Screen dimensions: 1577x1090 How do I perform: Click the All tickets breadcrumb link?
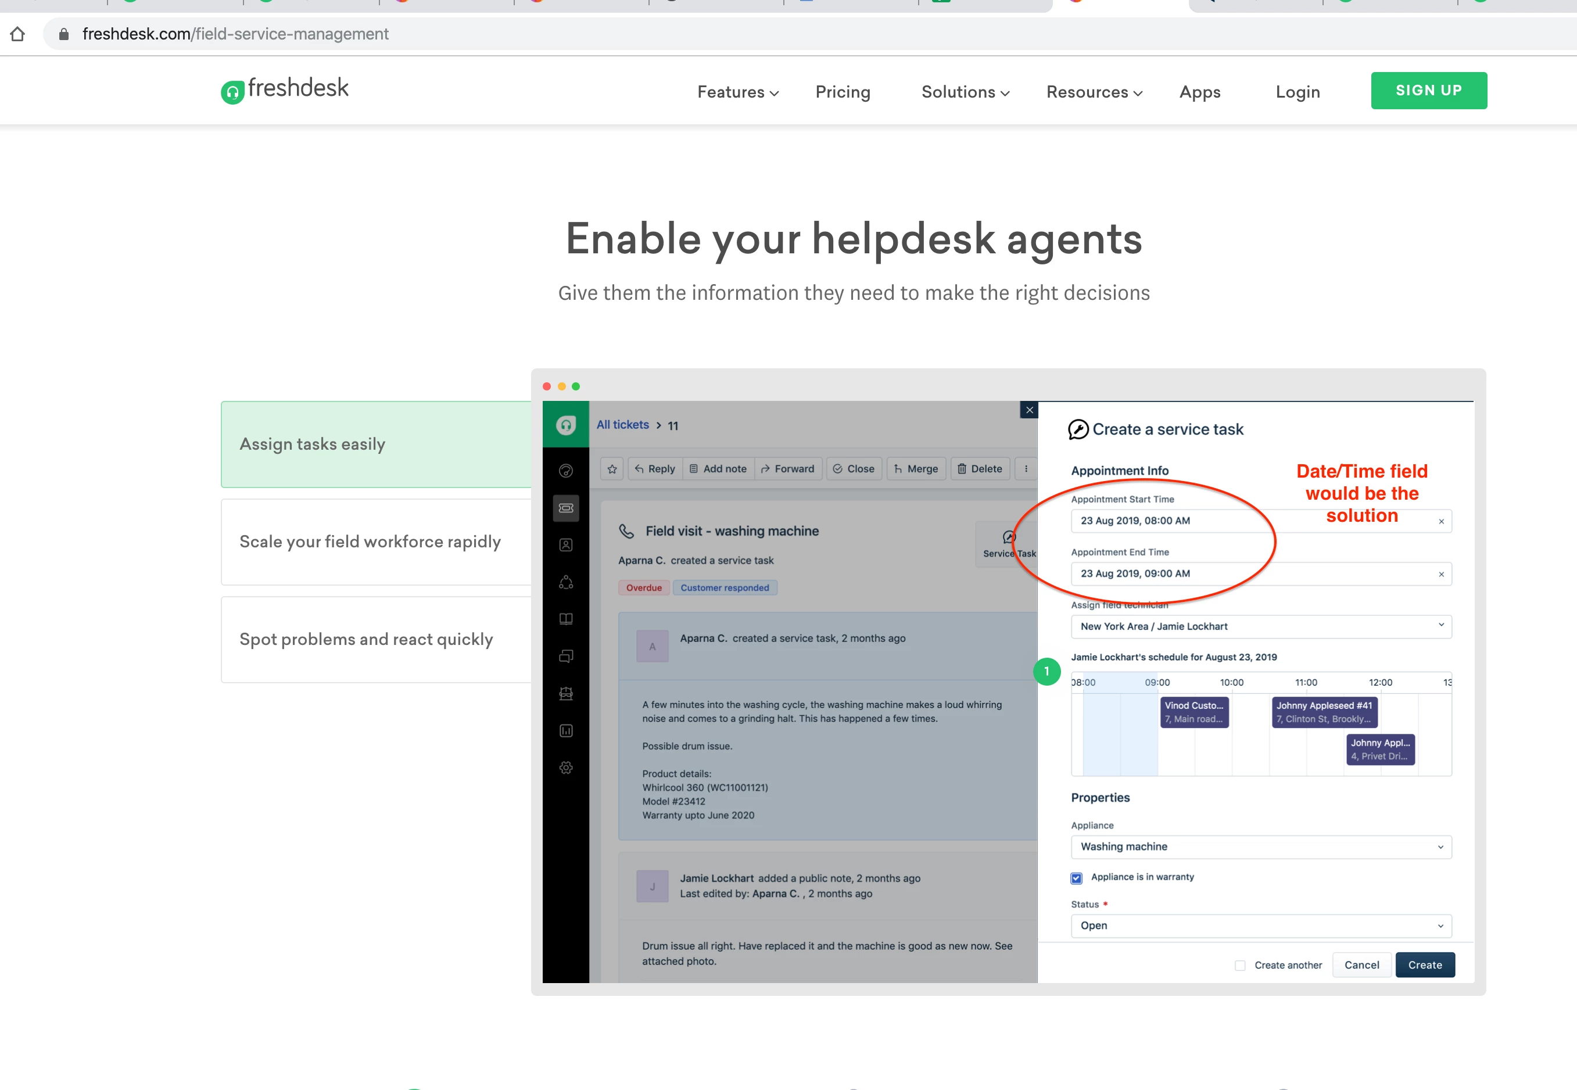622,425
